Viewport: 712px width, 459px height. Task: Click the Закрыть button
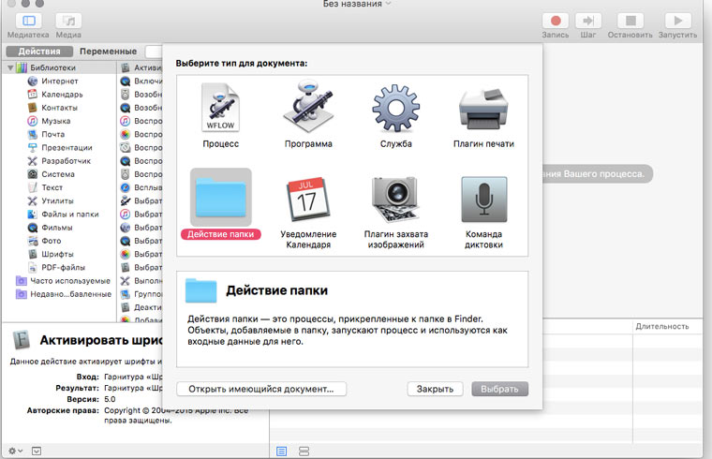pyautogui.click(x=435, y=389)
